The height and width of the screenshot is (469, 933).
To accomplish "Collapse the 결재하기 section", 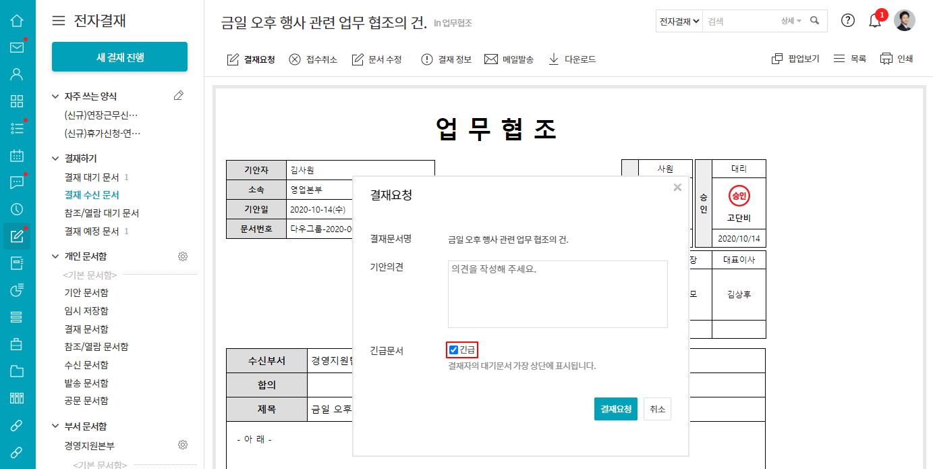I will 55,159.
